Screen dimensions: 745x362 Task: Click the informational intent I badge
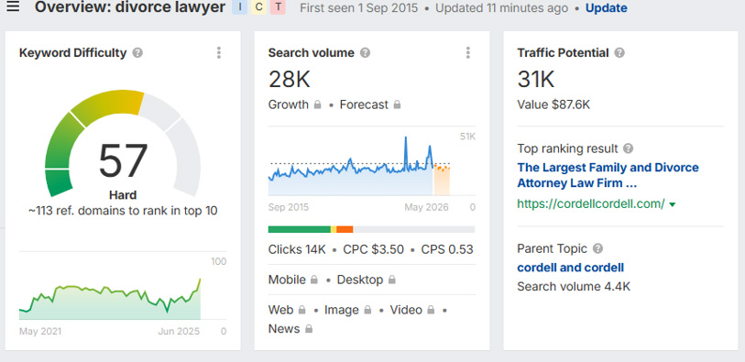tap(240, 7)
